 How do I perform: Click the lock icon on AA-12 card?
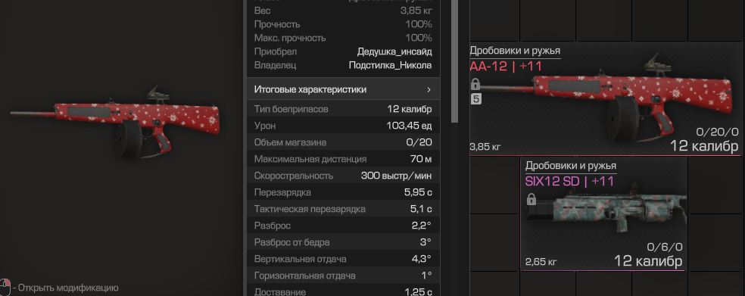point(475,85)
